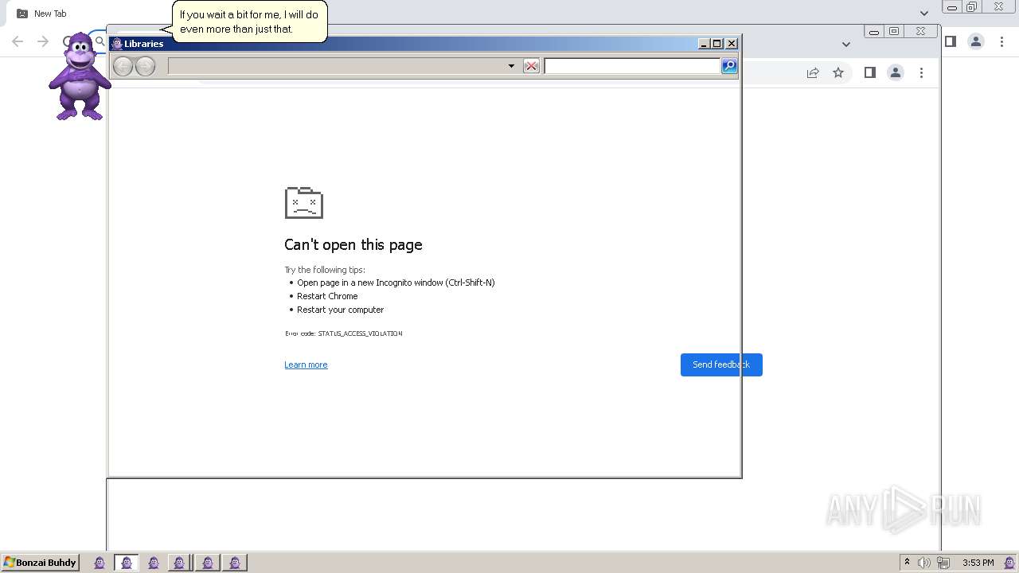1019x573 pixels.
Task: Click the back arrow in the Libraries window
Action: pos(123,66)
